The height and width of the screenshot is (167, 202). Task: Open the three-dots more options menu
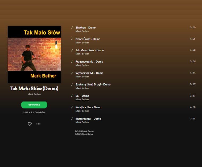pos(38,124)
